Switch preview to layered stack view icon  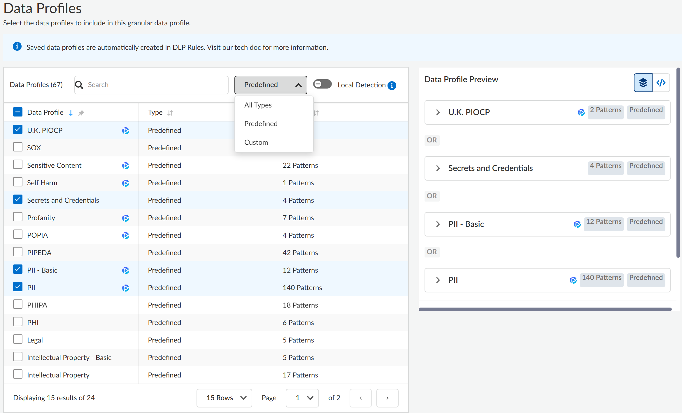pyautogui.click(x=643, y=83)
